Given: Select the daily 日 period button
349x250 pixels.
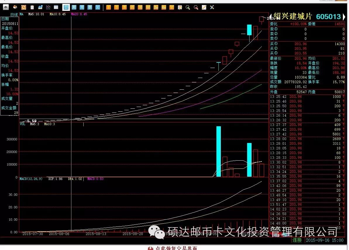Looking at the screenshot, I should pyautogui.click(x=66, y=7).
